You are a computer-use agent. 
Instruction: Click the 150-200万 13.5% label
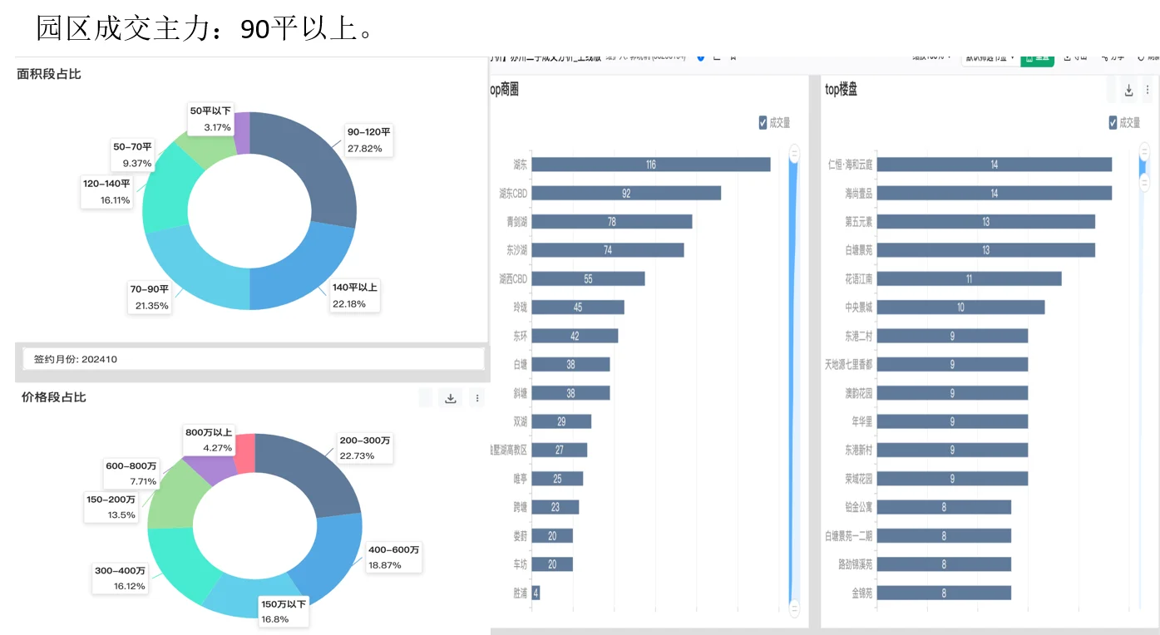click(111, 507)
